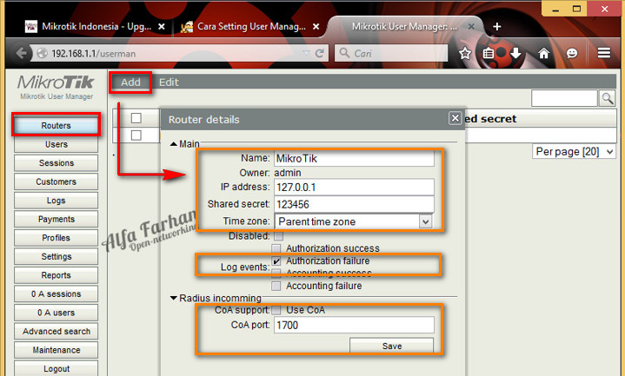This screenshot has width=625, height=376.
Task: Toggle the Disabled checkbox
Action: (279, 236)
